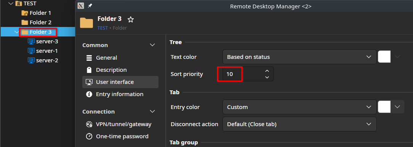Screen dimensions: 413x147
Task: Click the One-time password clock icon
Action: click(x=89, y=136)
